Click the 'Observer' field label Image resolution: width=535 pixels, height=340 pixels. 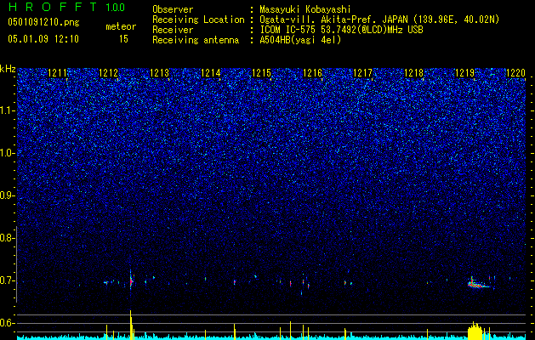pos(173,9)
